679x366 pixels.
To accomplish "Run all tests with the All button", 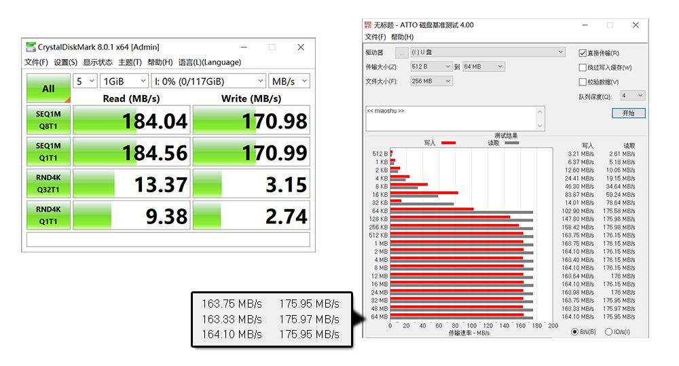I will click(x=48, y=88).
